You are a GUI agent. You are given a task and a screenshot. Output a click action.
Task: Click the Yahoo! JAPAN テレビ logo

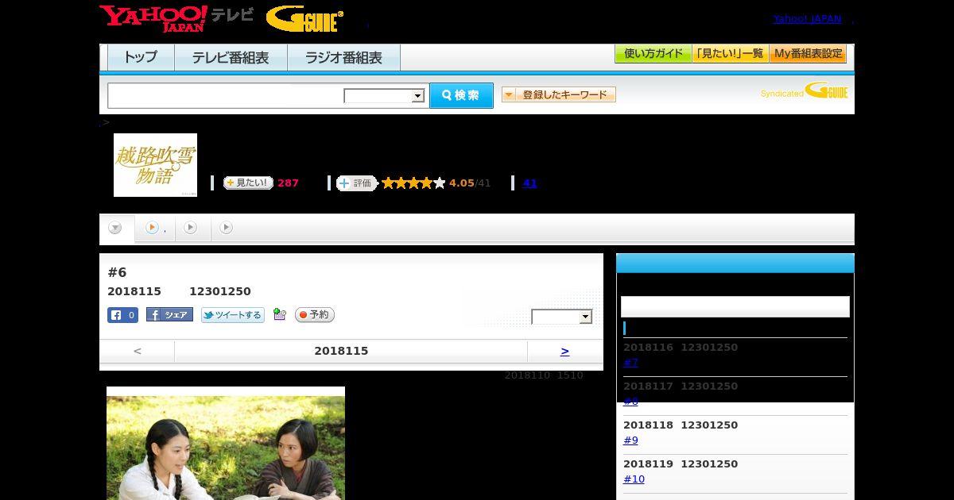coord(176,18)
